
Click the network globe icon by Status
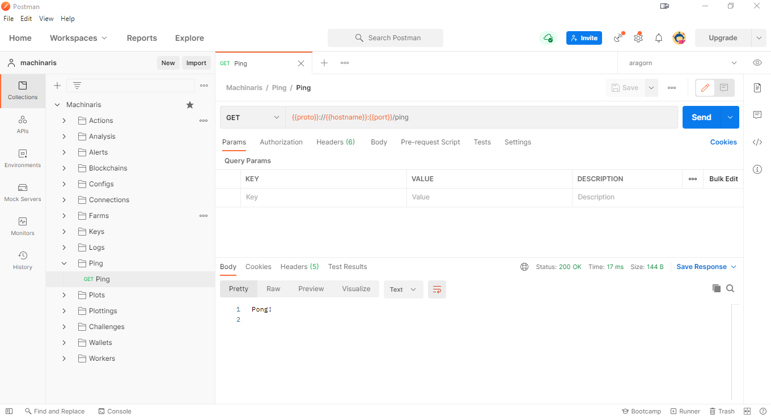(524, 267)
